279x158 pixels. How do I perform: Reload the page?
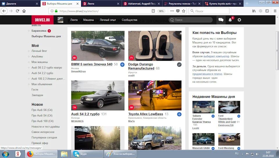17,11
